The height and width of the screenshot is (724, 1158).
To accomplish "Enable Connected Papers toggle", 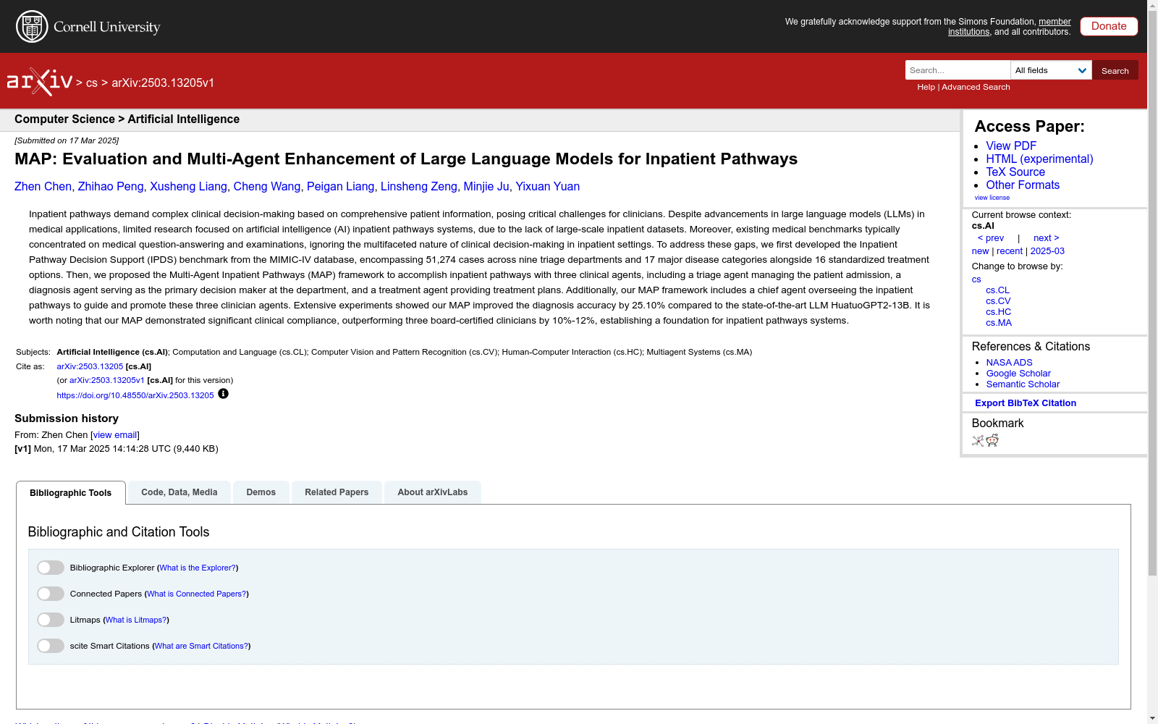I will 51,594.
